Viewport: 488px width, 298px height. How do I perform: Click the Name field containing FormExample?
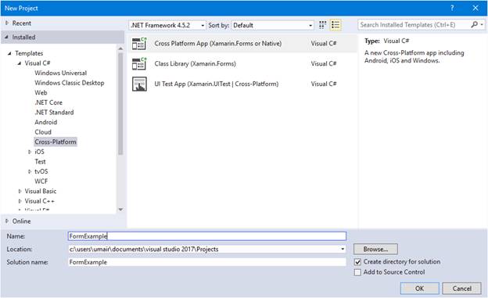[x=207, y=236]
